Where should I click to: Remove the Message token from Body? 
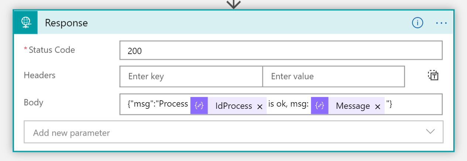pyautogui.click(x=378, y=107)
